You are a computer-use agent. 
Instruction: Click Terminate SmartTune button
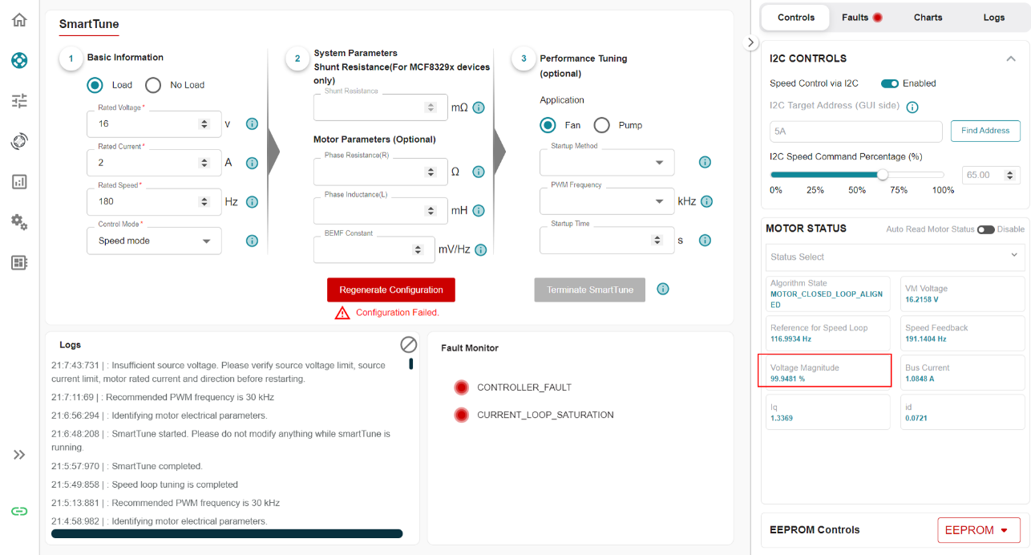pyautogui.click(x=590, y=290)
